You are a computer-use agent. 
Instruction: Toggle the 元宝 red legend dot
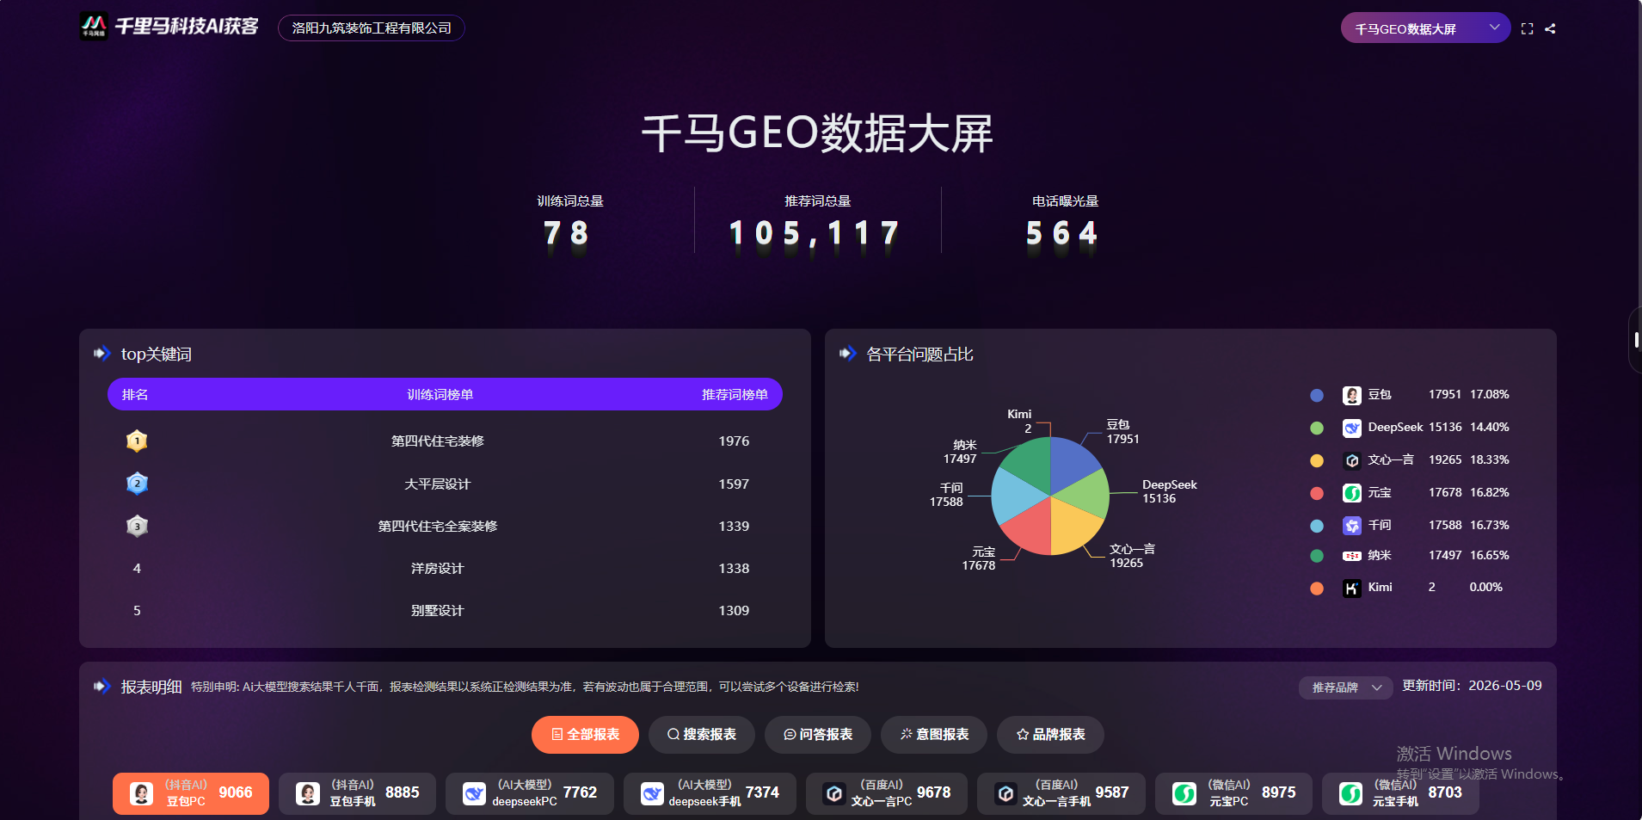(1316, 493)
